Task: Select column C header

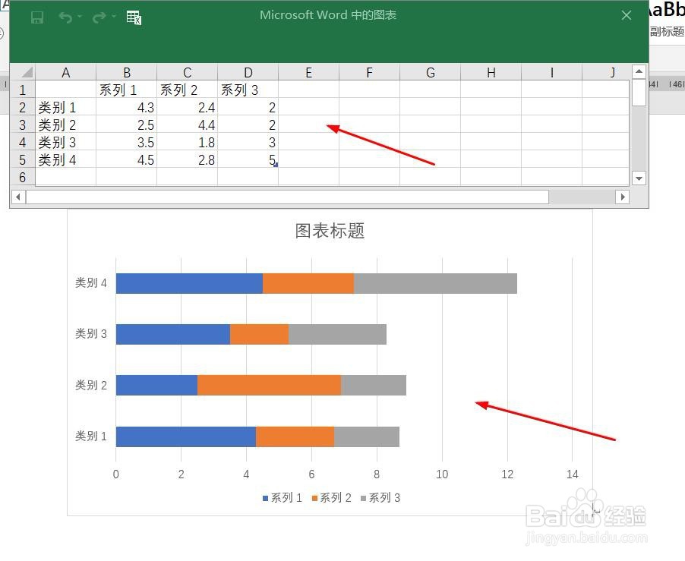Action: (x=187, y=72)
